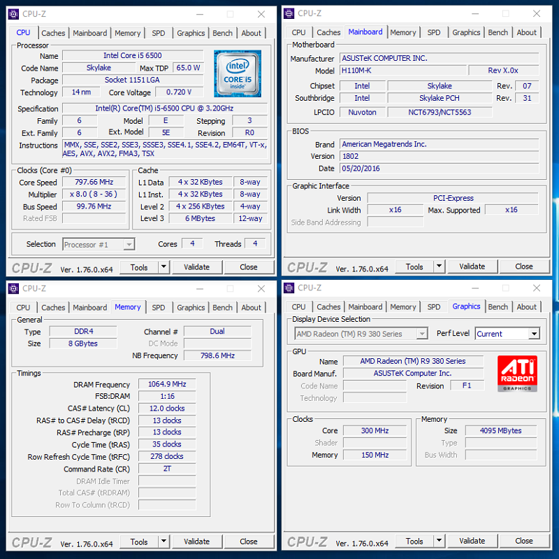Click the LPCIO value 'NCT6793/NCT5563'
The image size is (559, 559).
tap(440, 113)
